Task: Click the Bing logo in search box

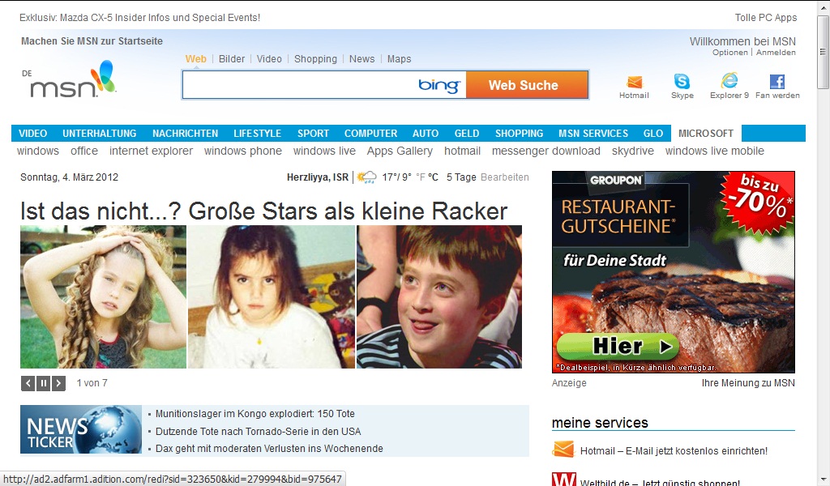Action: (439, 85)
